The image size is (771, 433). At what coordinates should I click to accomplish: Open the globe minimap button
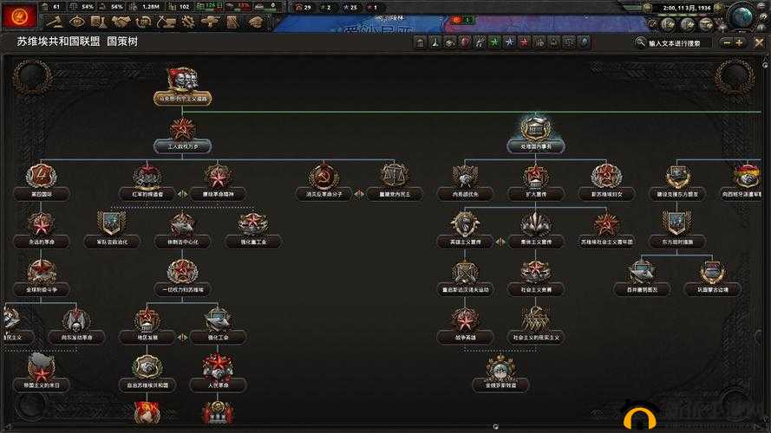(x=742, y=16)
